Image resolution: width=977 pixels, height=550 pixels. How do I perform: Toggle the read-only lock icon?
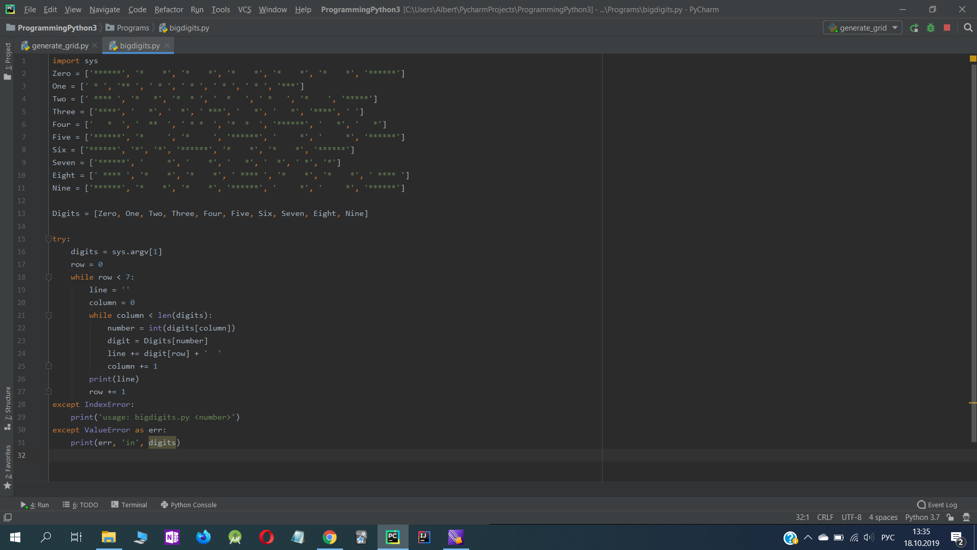pyautogui.click(x=950, y=517)
